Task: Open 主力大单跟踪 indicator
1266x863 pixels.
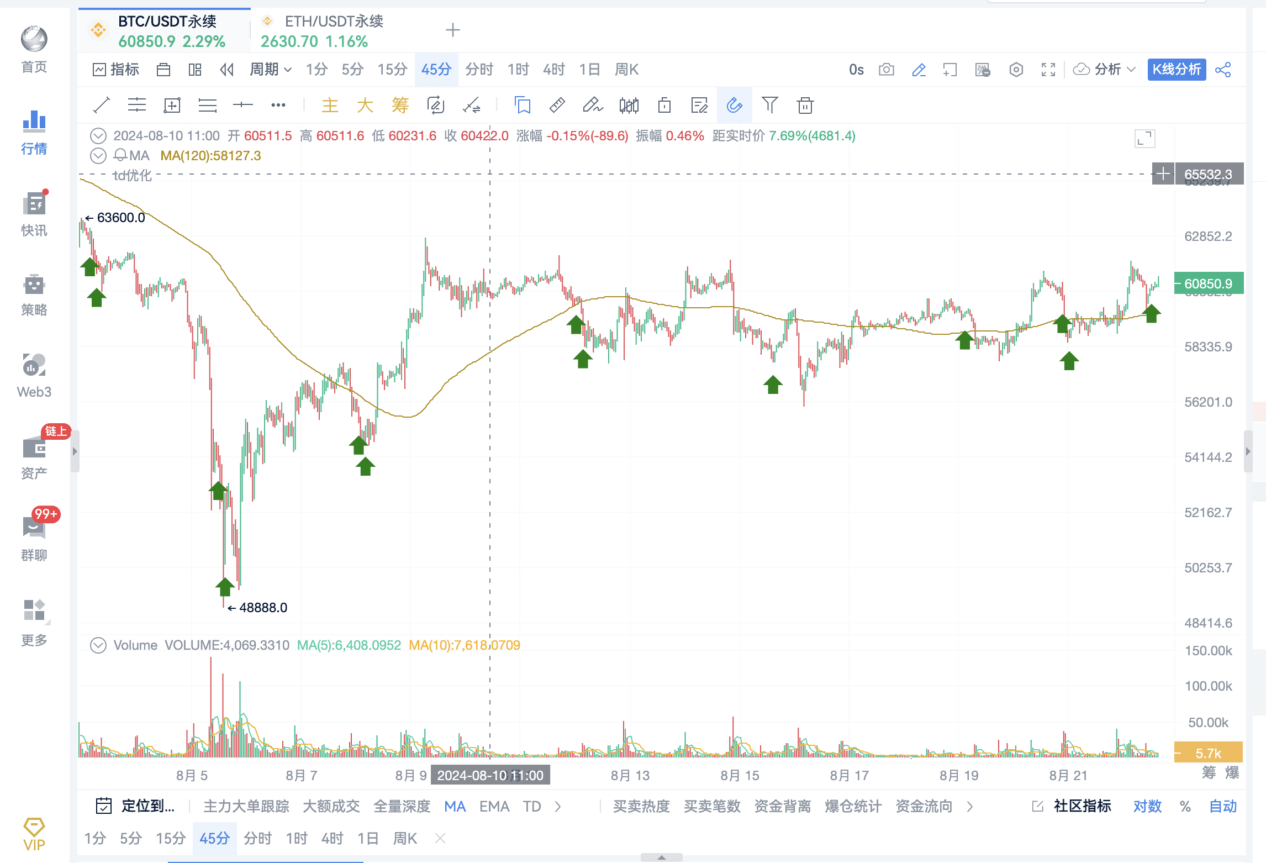Action: 246,807
